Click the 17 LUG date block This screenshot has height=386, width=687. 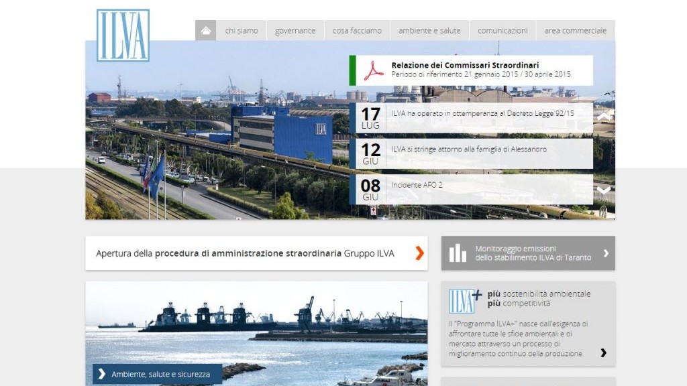370,118
